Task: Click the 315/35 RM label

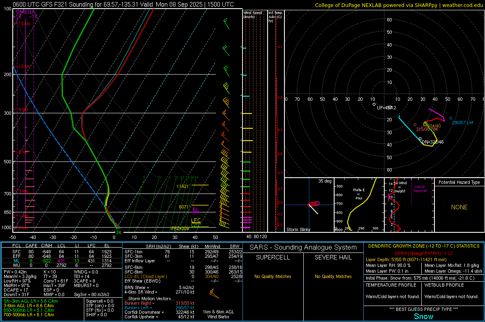Action: click(427, 129)
